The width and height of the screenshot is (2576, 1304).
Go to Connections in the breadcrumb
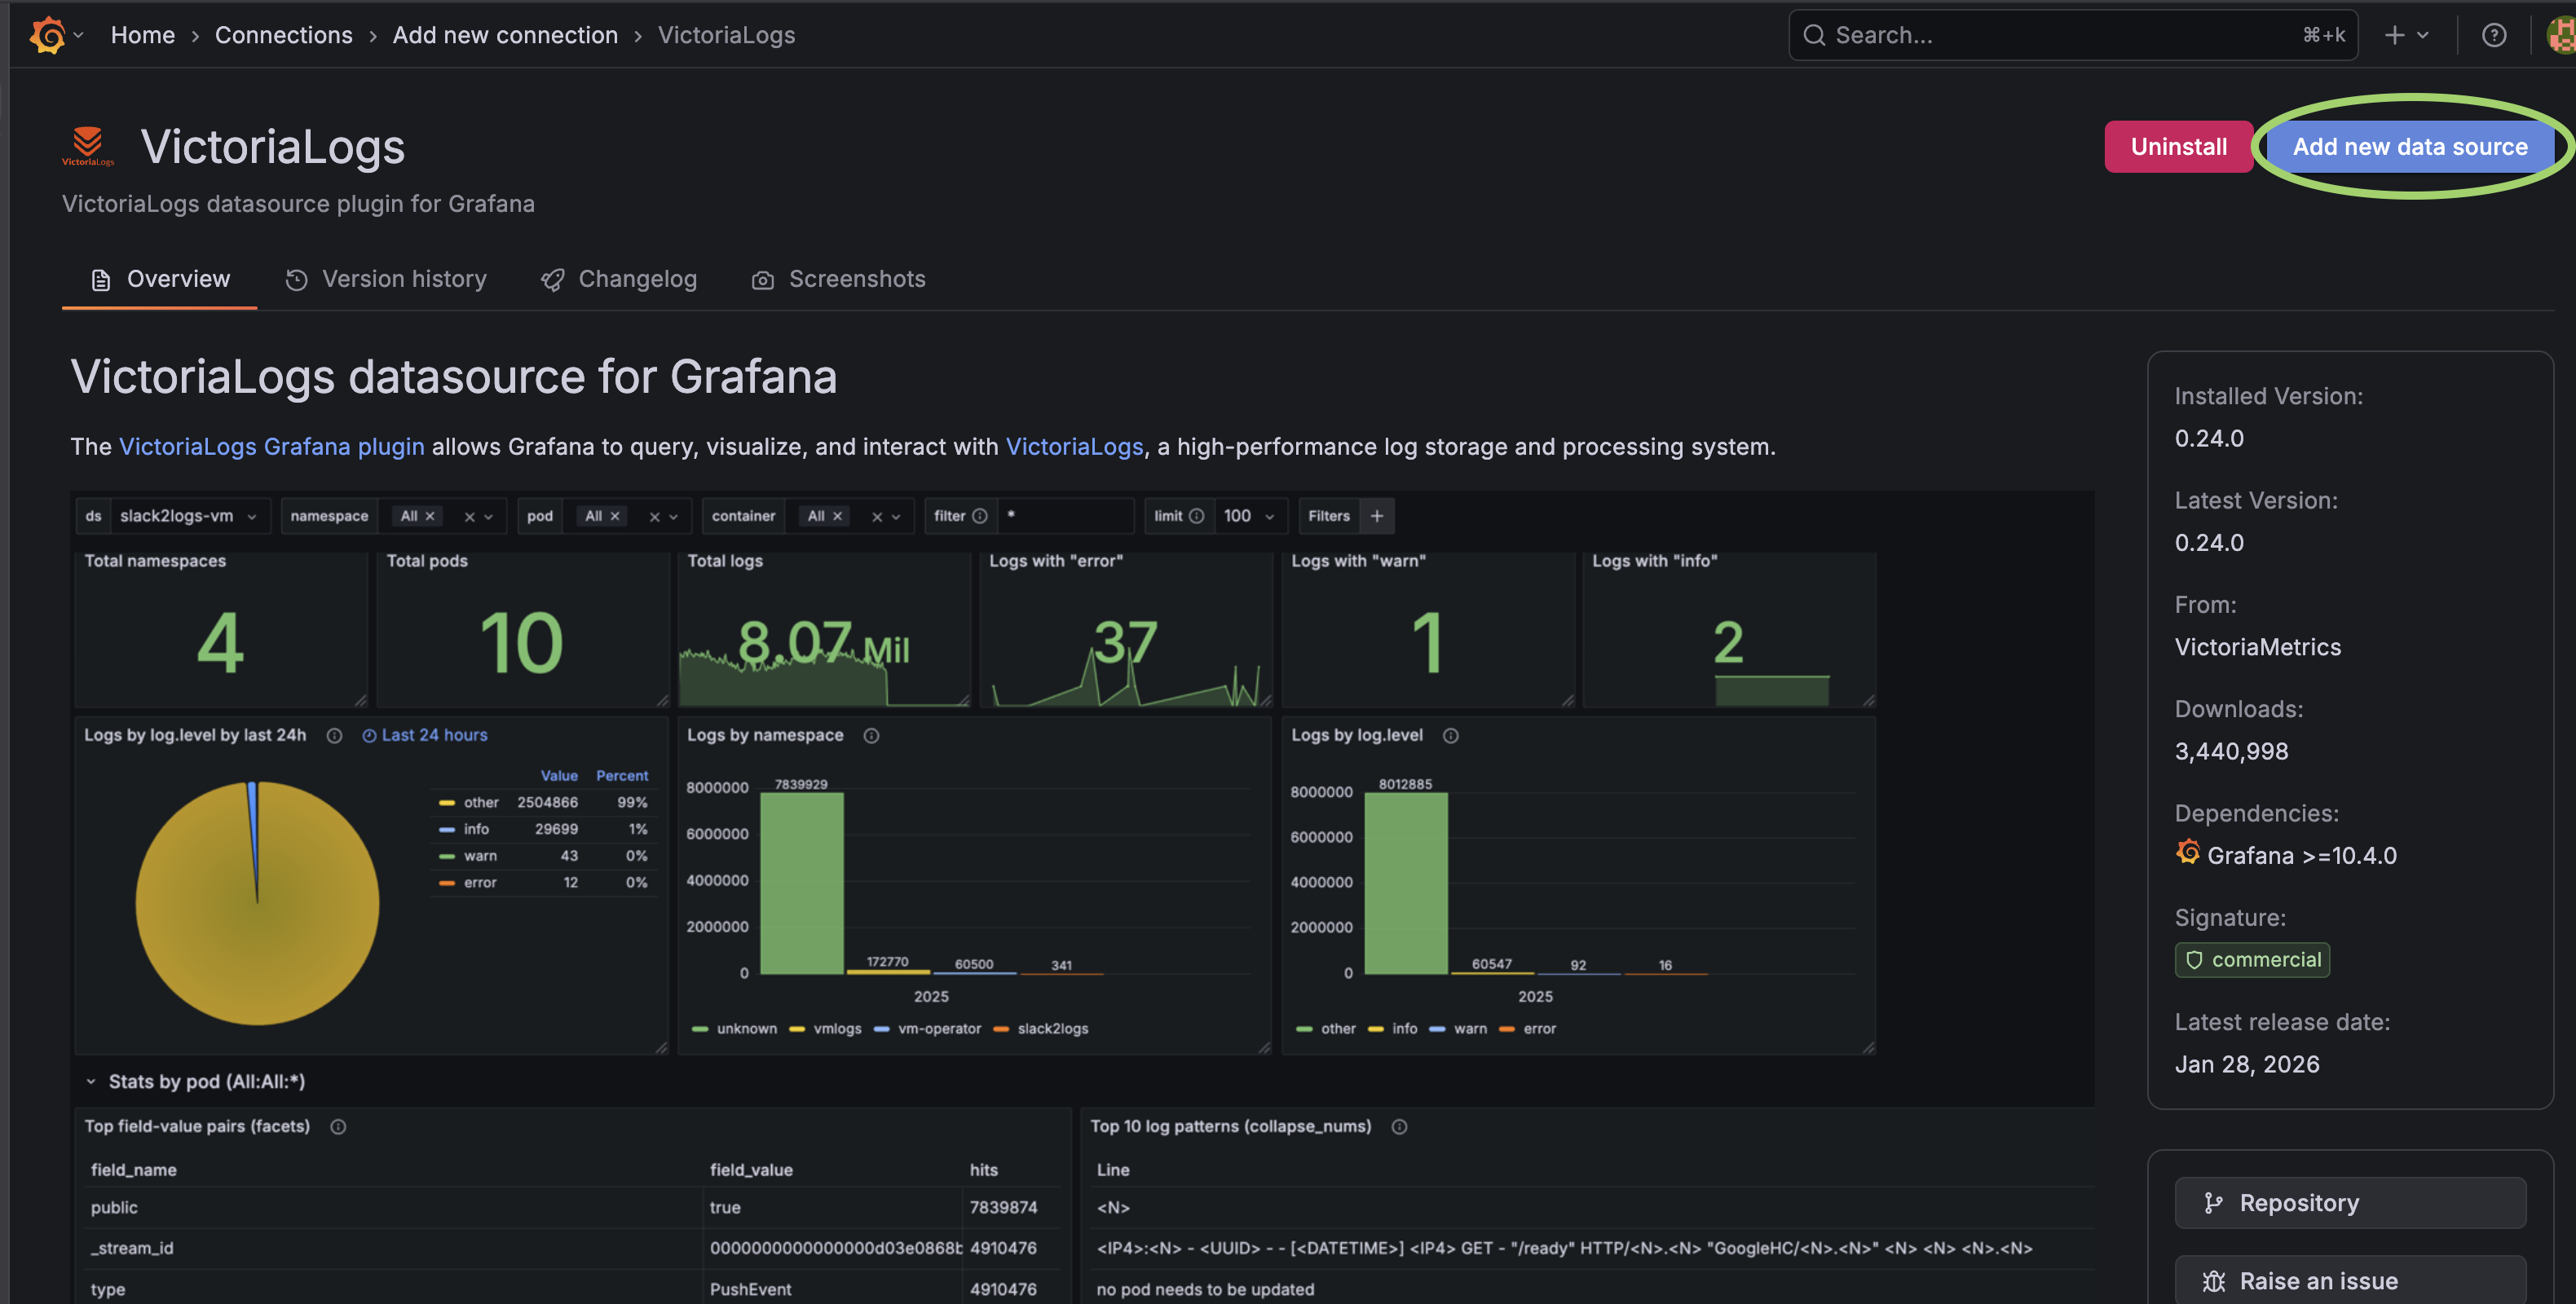pos(283,35)
